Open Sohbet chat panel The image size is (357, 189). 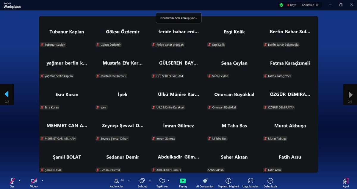point(142,183)
